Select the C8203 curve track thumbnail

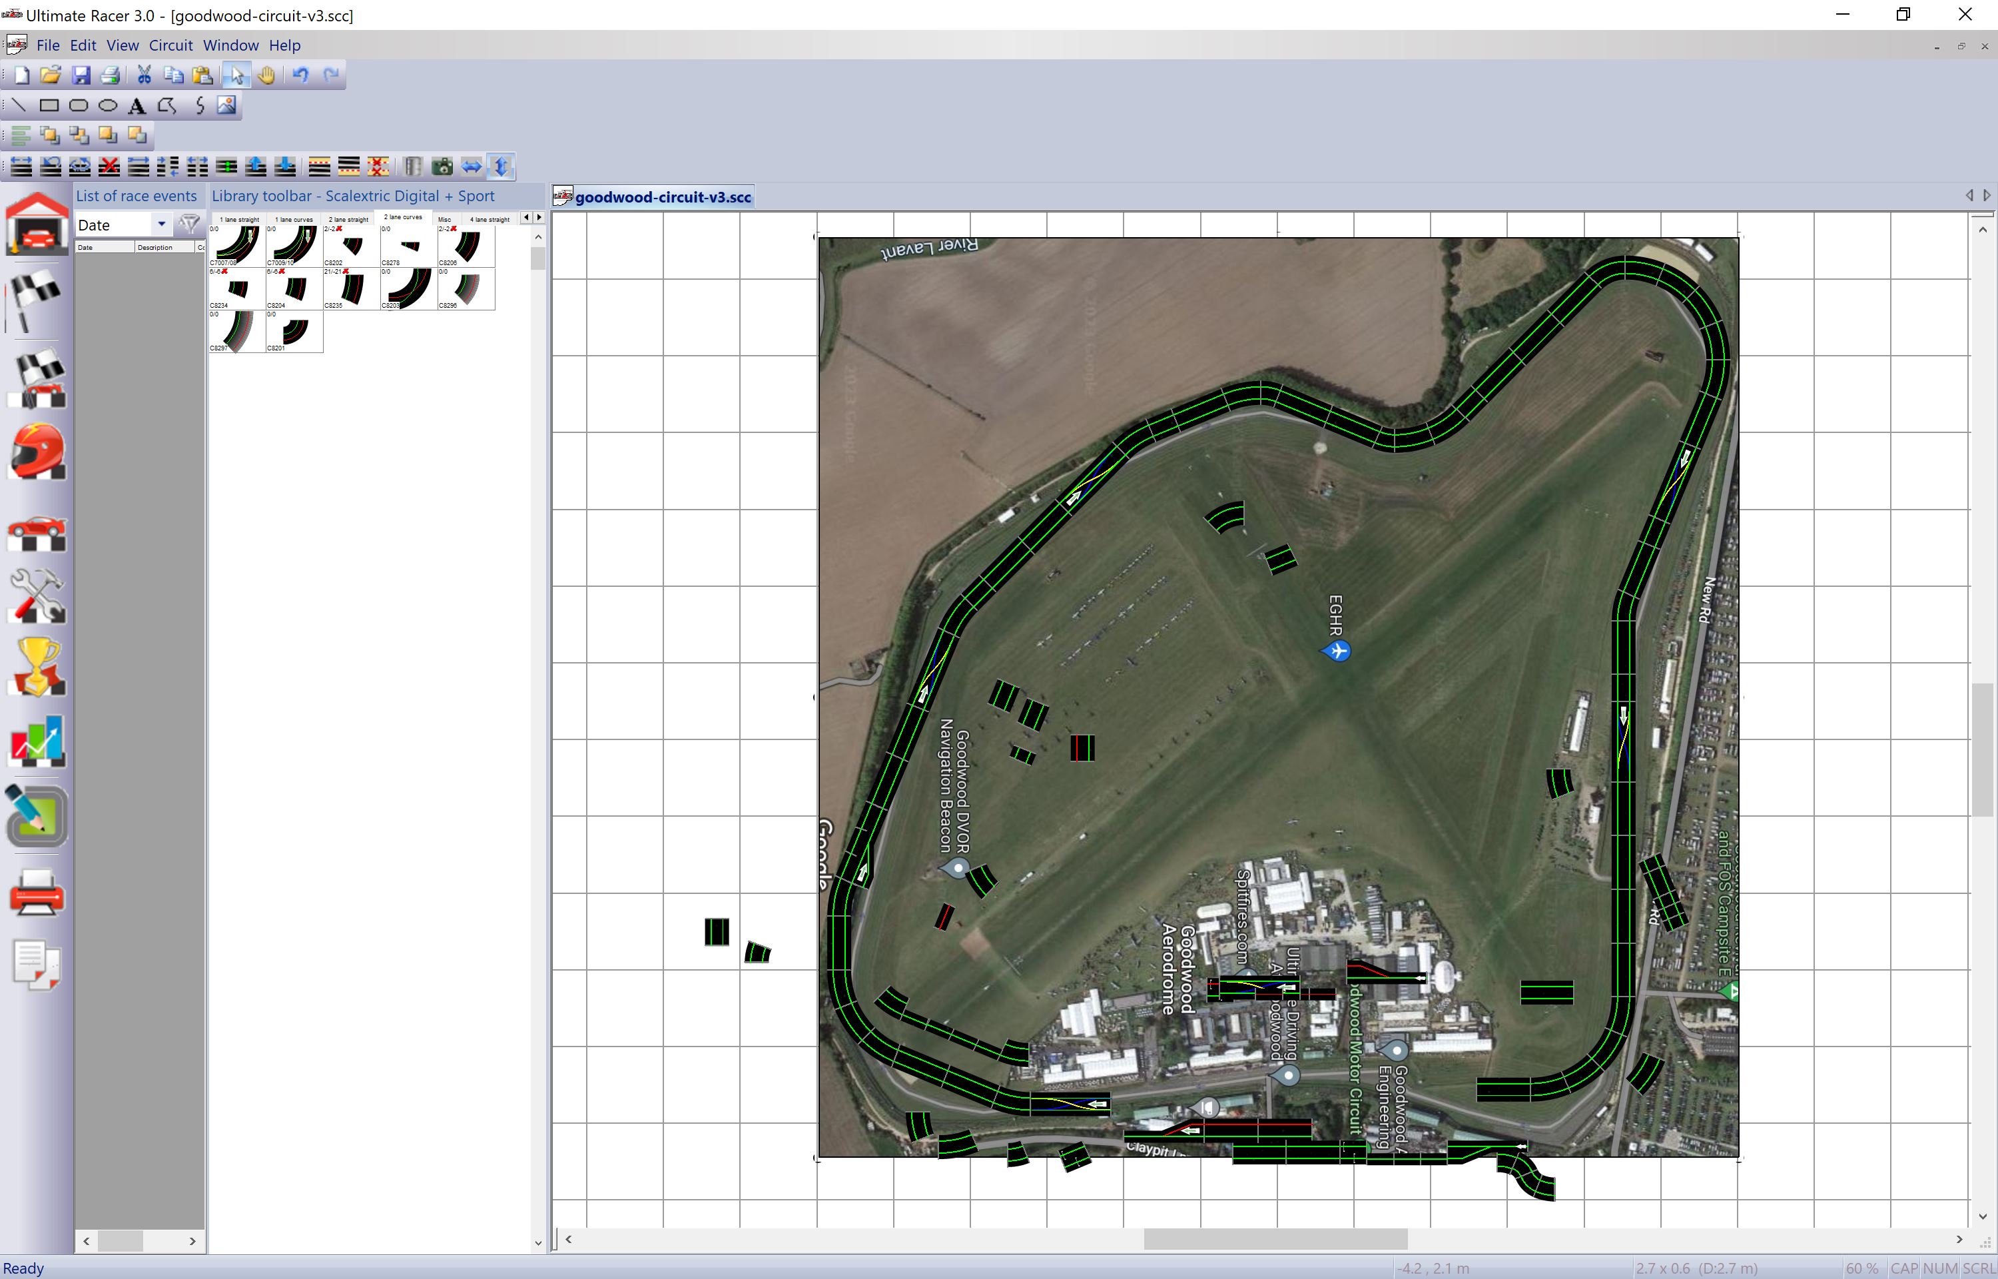[x=408, y=288]
